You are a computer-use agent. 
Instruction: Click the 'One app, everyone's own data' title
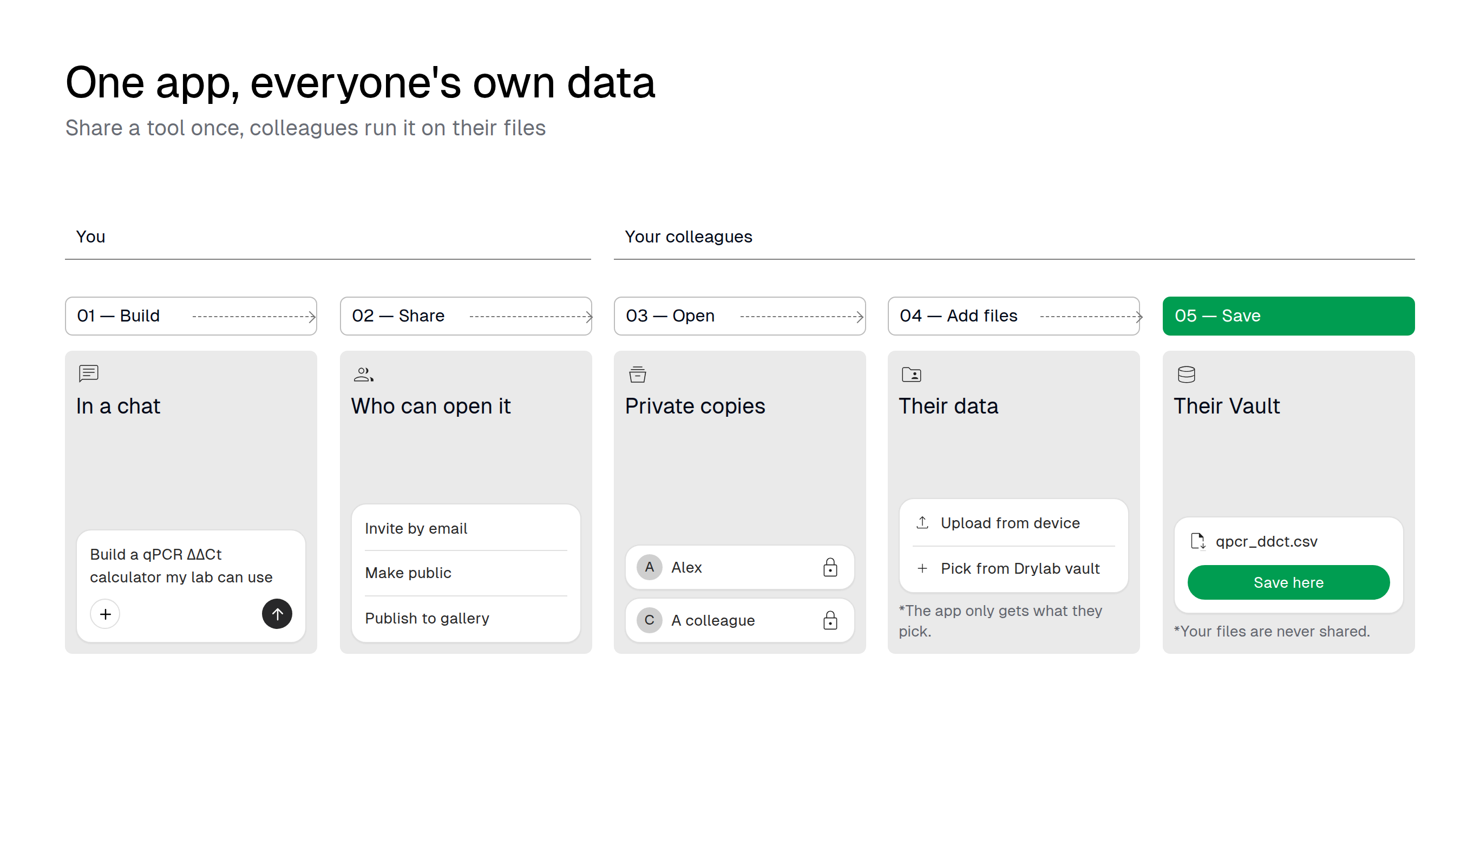(x=360, y=83)
